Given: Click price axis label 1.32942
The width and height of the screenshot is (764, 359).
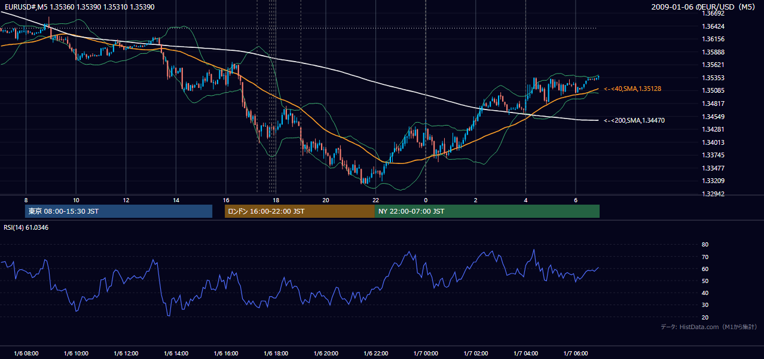Looking at the screenshot, I should click(x=713, y=194).
